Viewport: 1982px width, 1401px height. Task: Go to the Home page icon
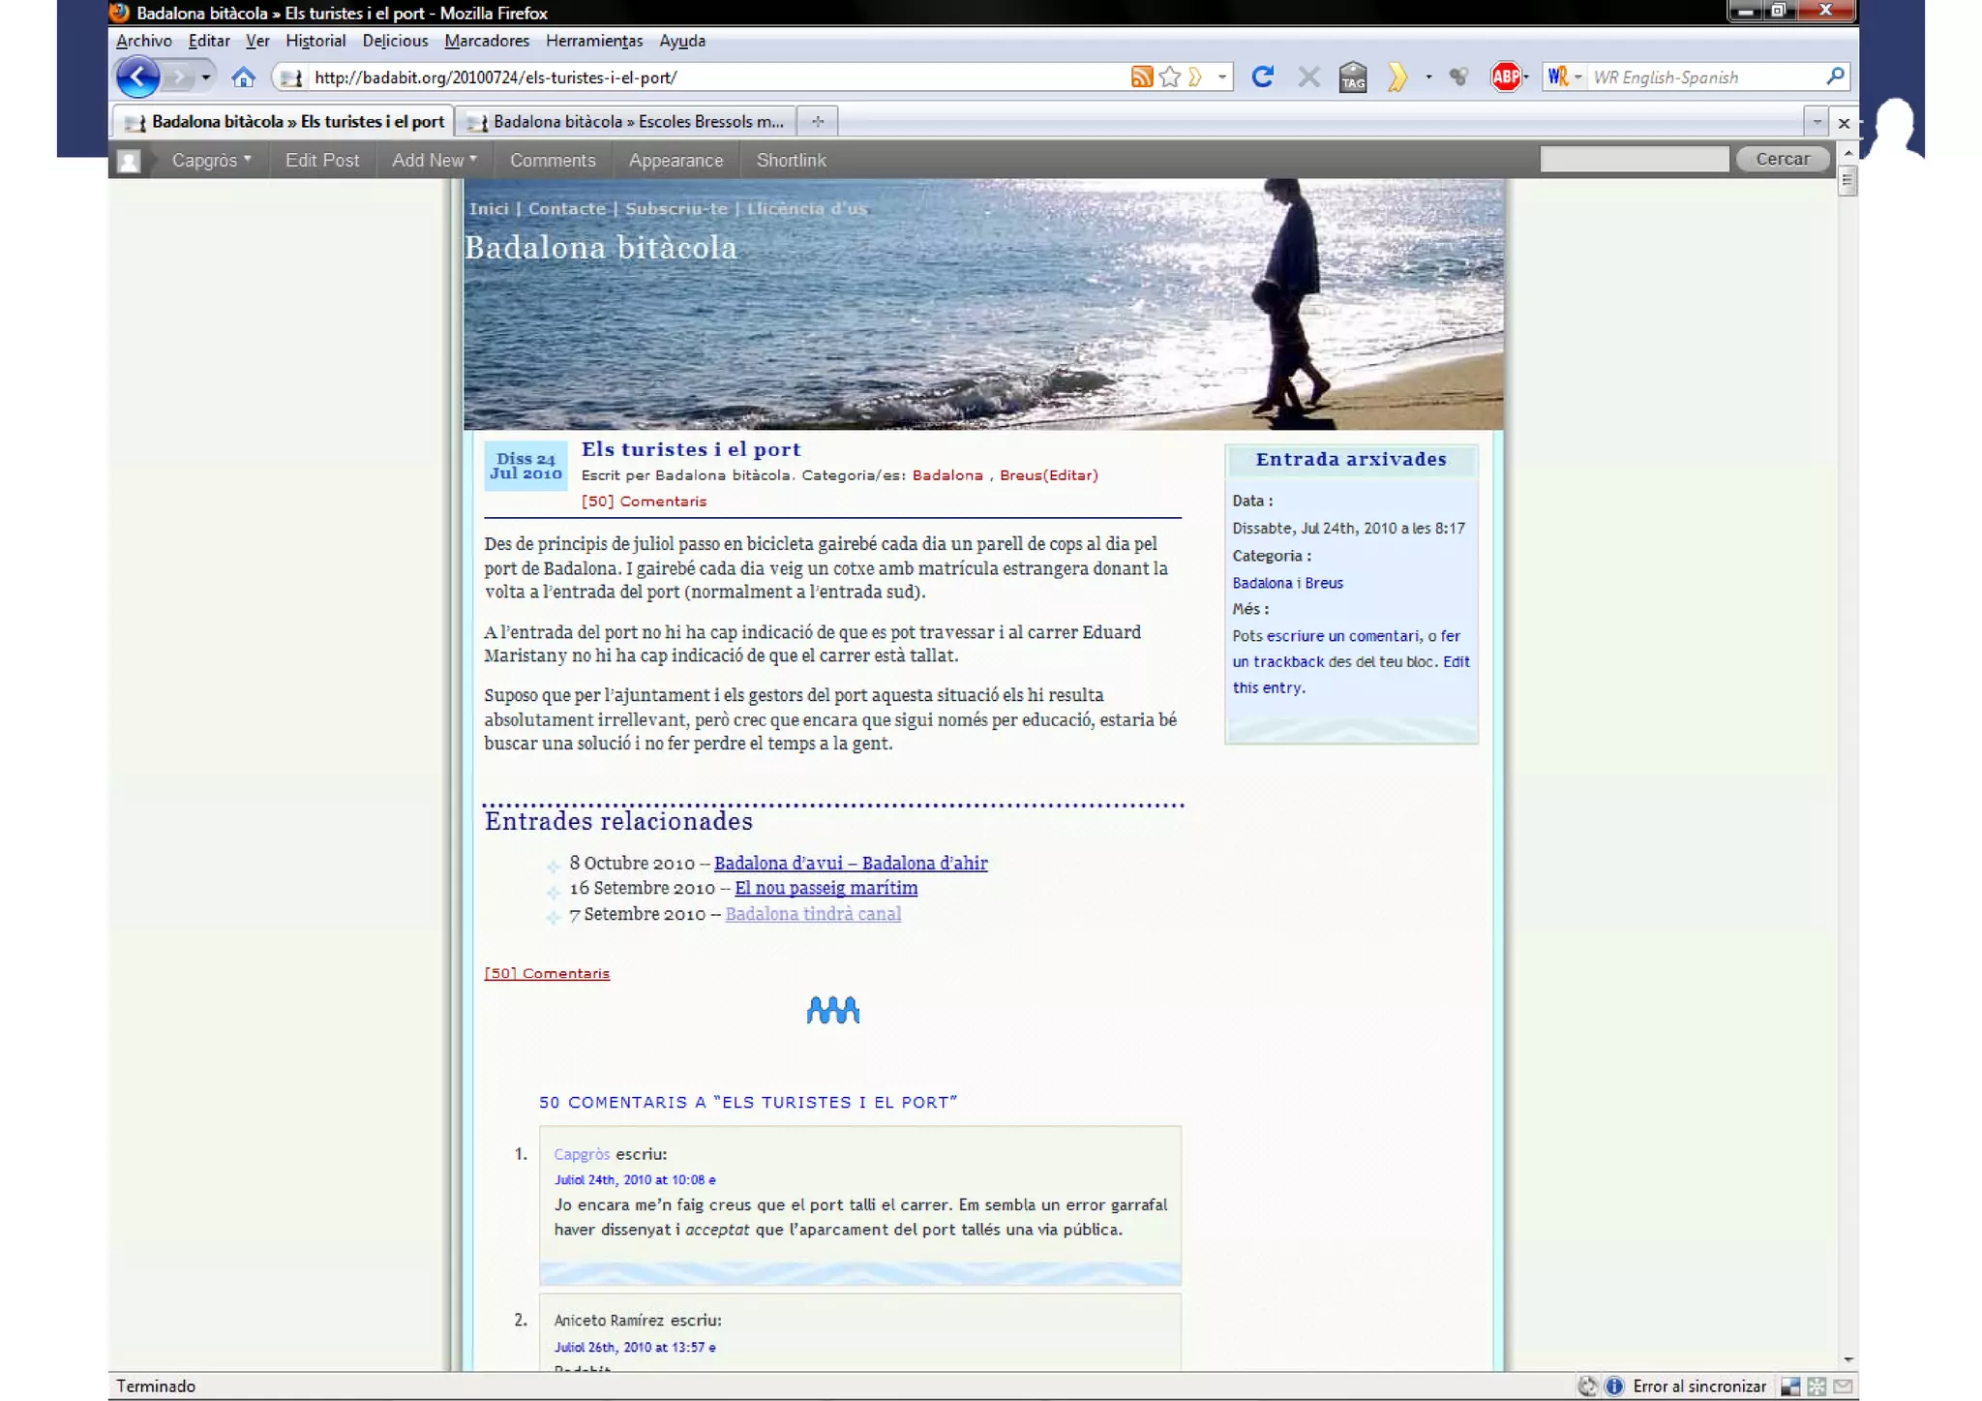tap(243, 77)
